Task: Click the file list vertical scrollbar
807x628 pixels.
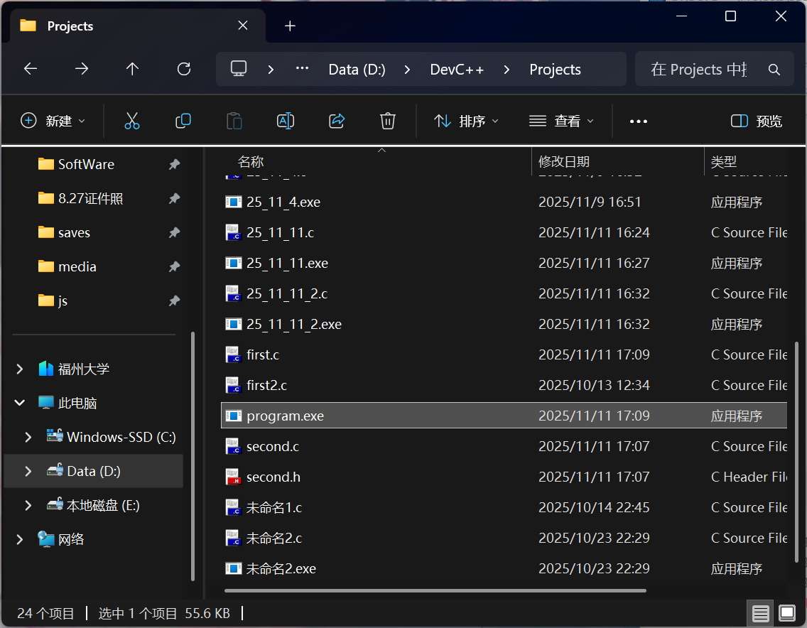Action: (797, 452)
